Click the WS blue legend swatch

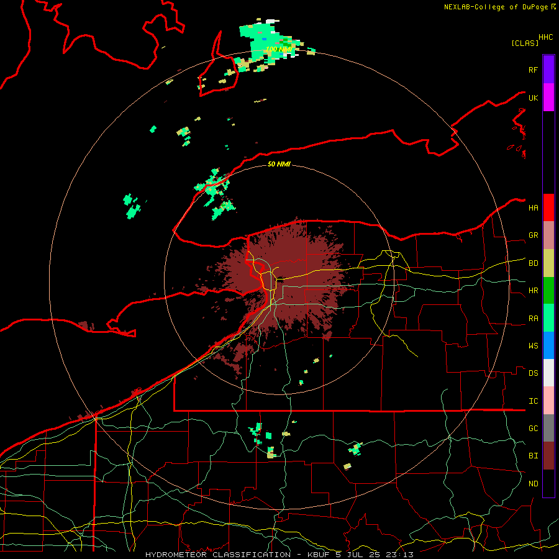pos(548,345)
